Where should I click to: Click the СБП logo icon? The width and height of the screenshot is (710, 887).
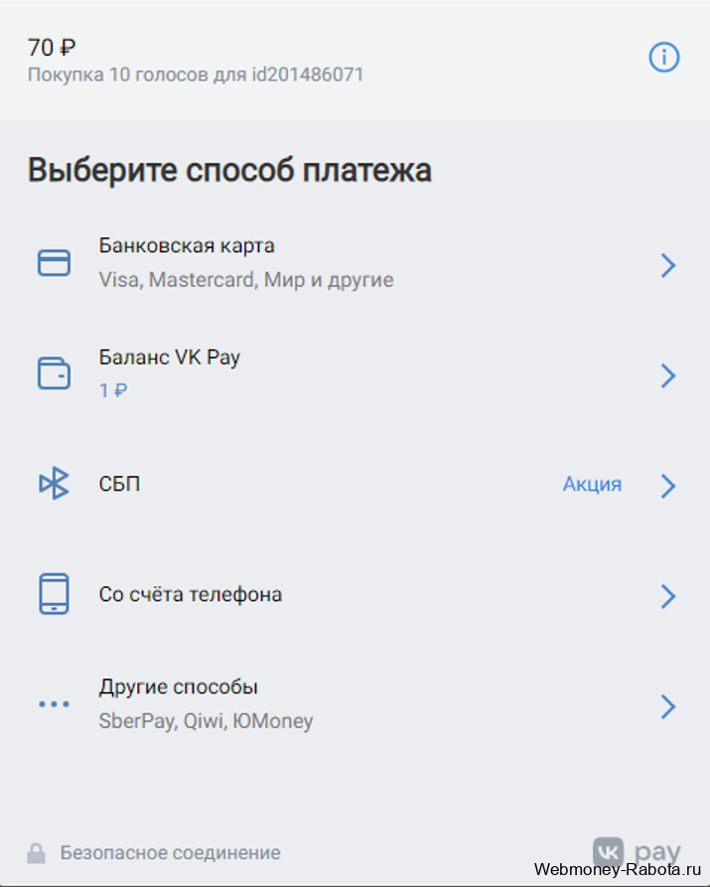tap(54, 483)
